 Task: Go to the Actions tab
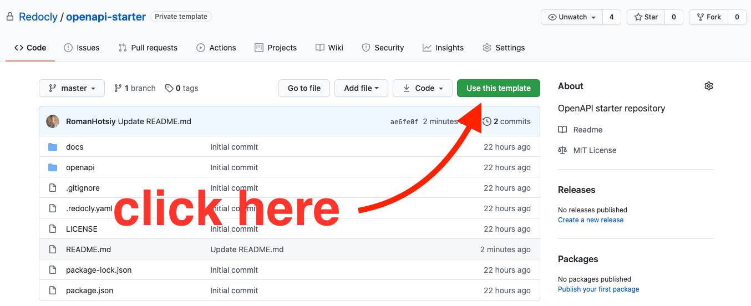[216, 48]
